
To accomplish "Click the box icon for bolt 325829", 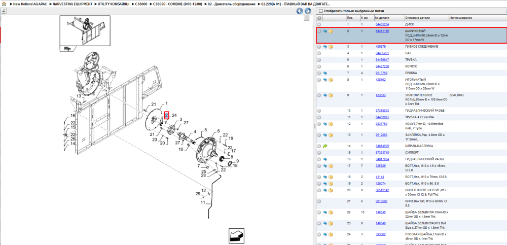I will tap(331, 166).
